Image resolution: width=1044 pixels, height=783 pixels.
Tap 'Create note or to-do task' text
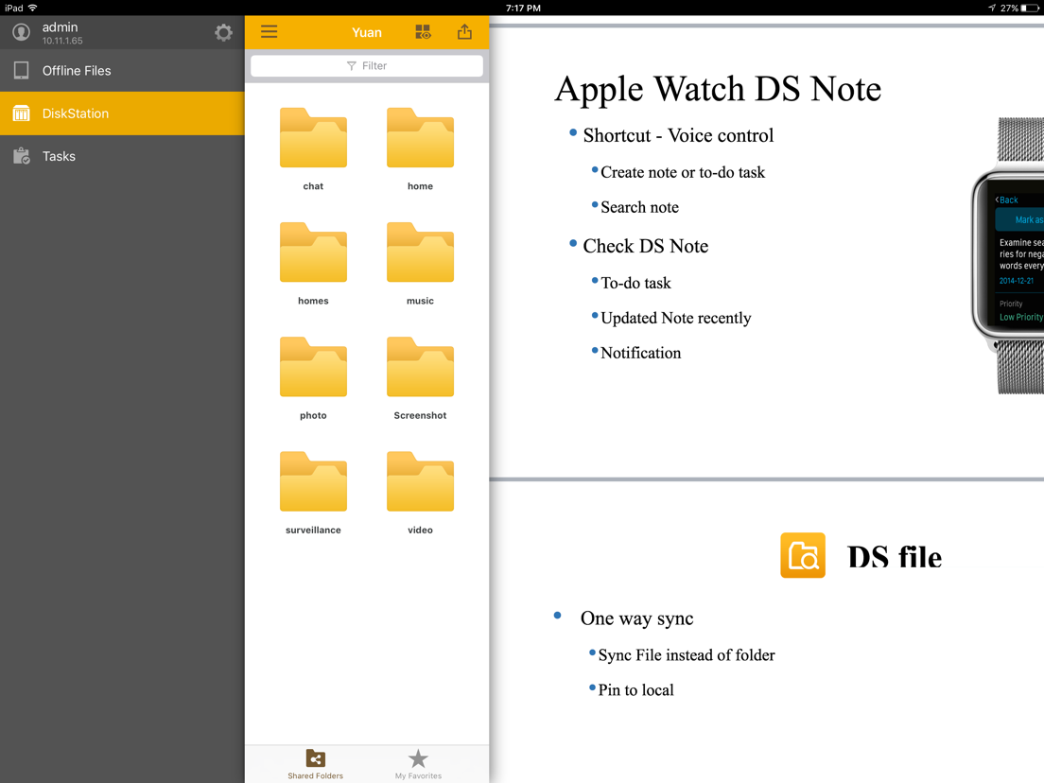pyautogui.click(x=683, y=172)
